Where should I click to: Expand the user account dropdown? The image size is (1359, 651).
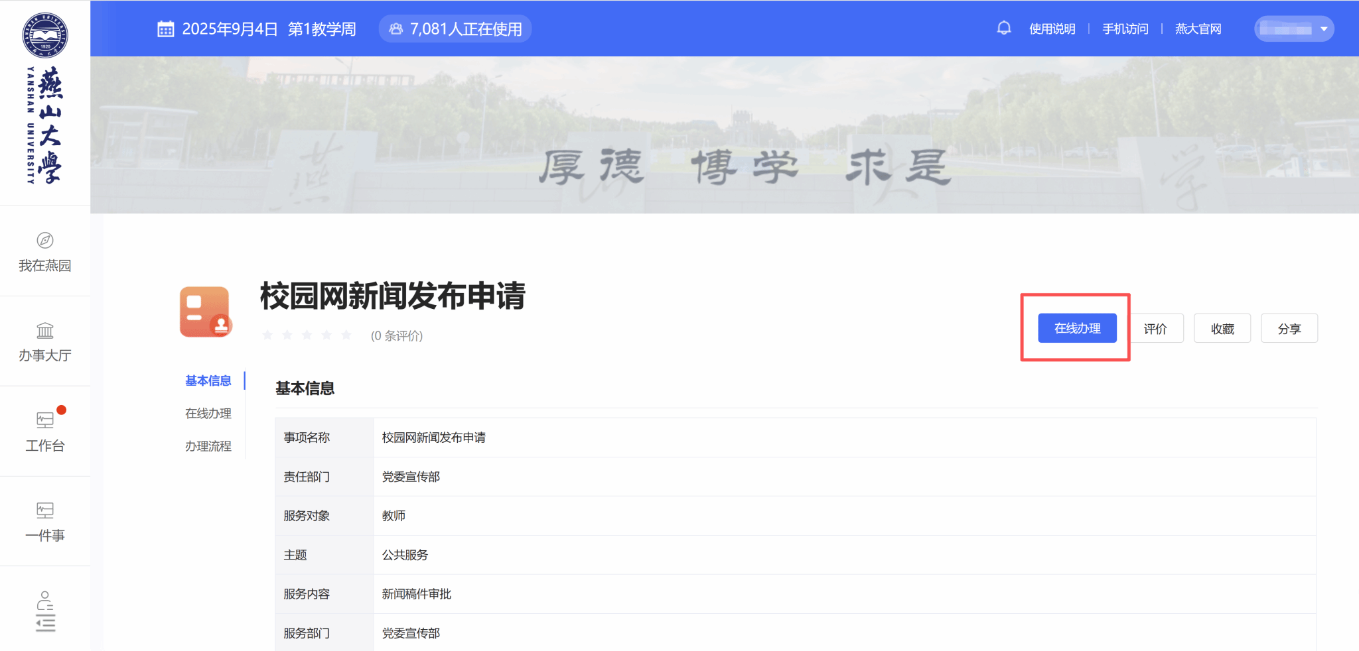pos(1323,29)
